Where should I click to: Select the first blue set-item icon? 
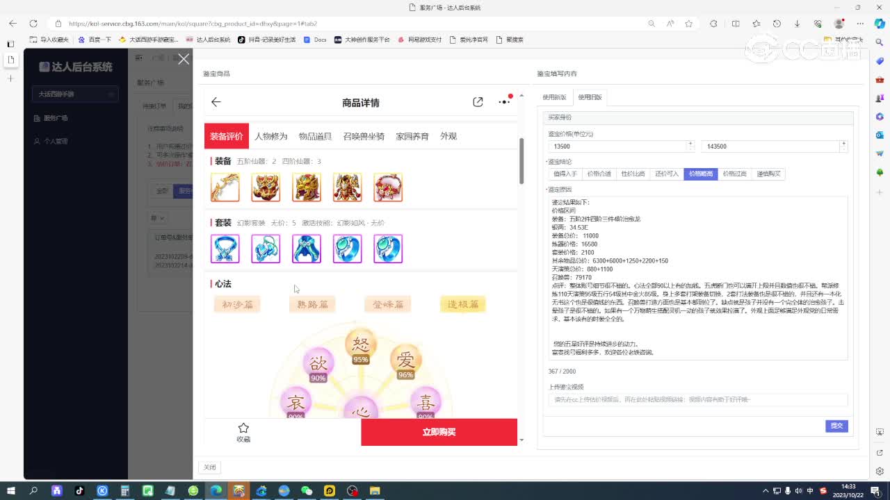225,249
